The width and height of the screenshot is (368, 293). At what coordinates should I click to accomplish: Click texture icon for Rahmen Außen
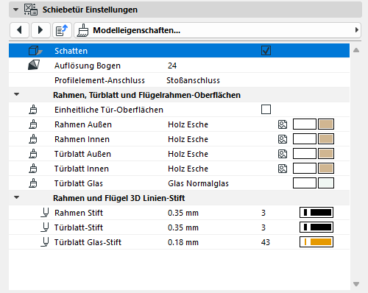point(283,124)
